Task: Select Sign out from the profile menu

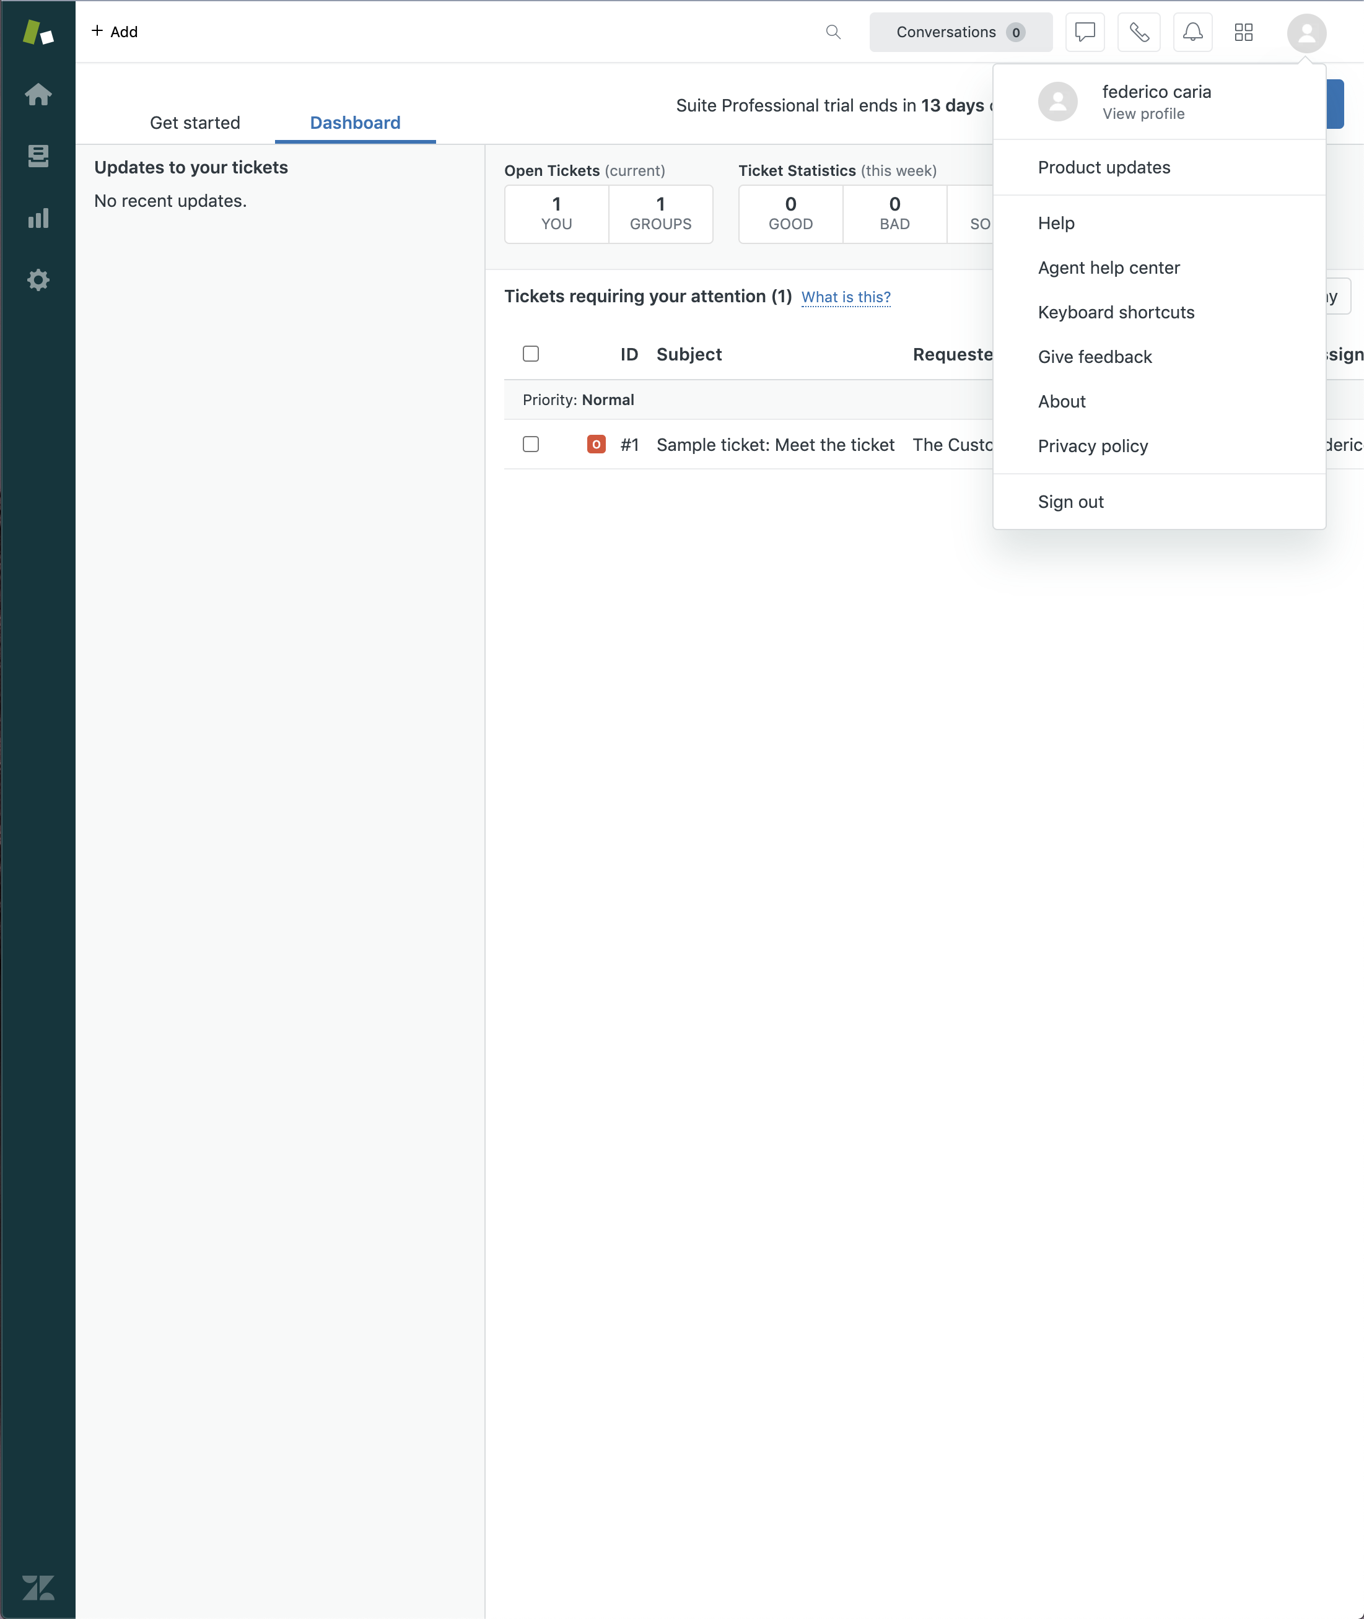Action: pos(1071,501)
